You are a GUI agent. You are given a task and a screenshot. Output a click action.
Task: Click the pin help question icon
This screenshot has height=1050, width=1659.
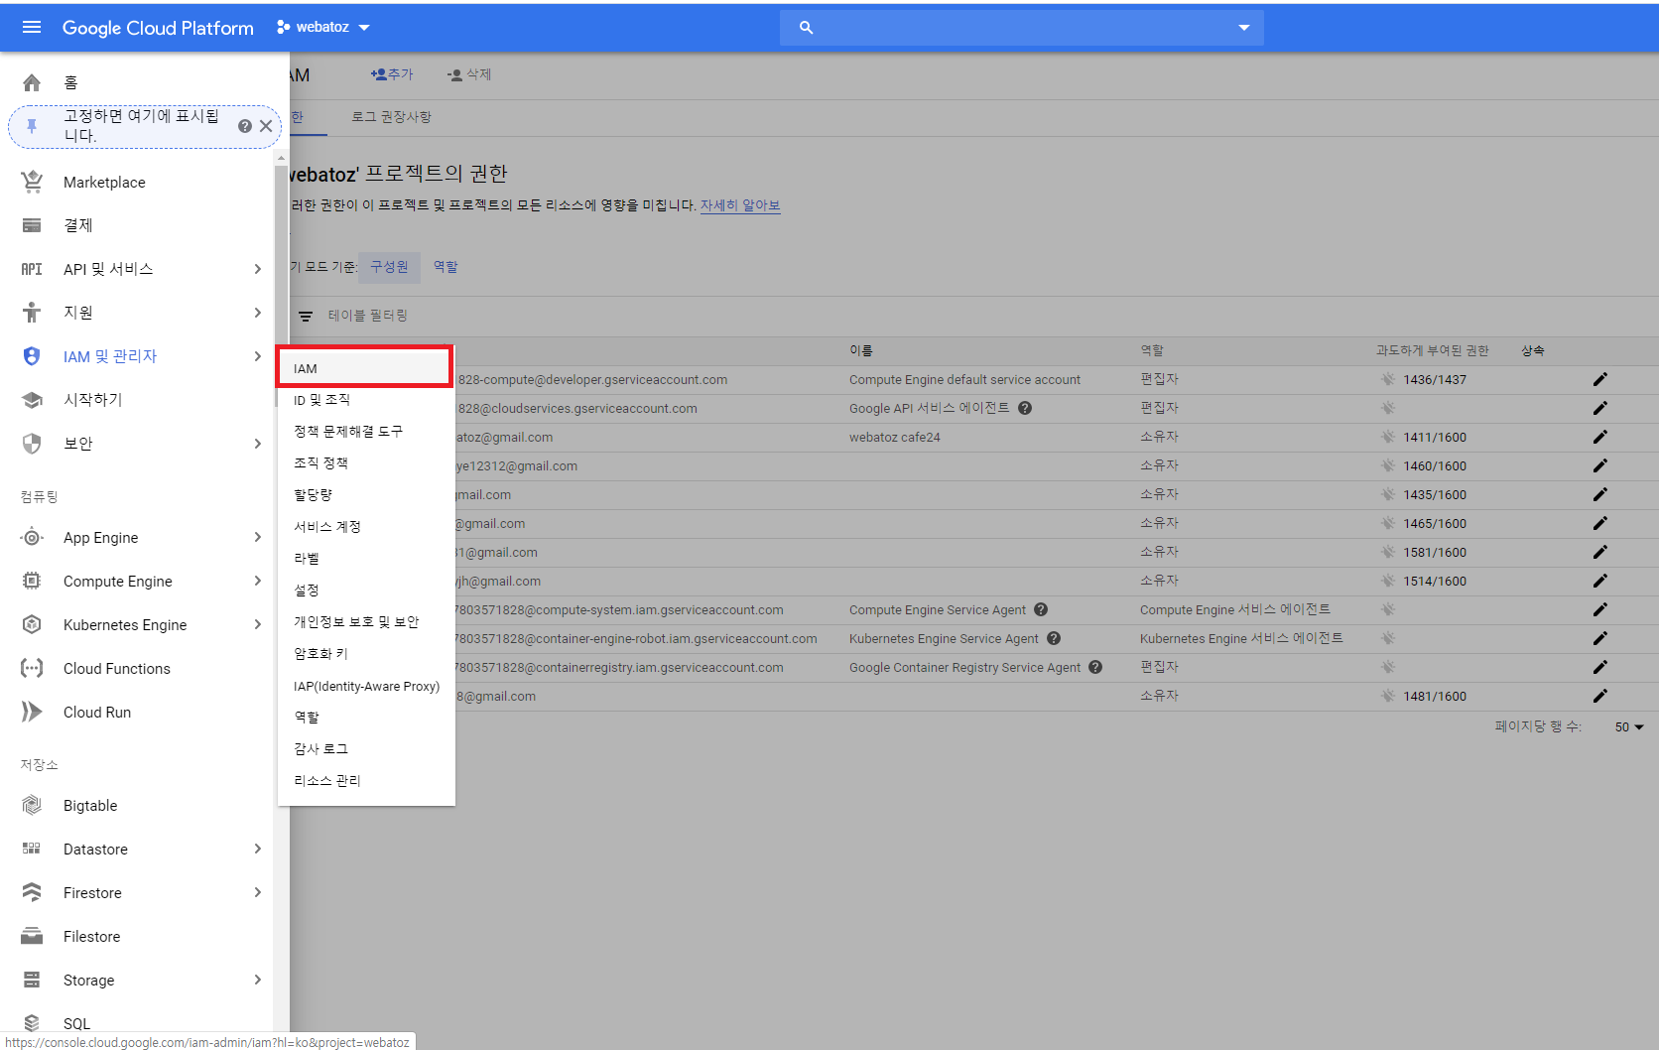[244, 126]
